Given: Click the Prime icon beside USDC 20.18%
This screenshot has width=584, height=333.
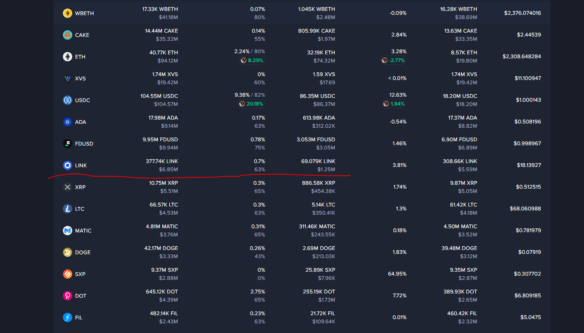Looking at the screenshot, I should click(242, 104).
